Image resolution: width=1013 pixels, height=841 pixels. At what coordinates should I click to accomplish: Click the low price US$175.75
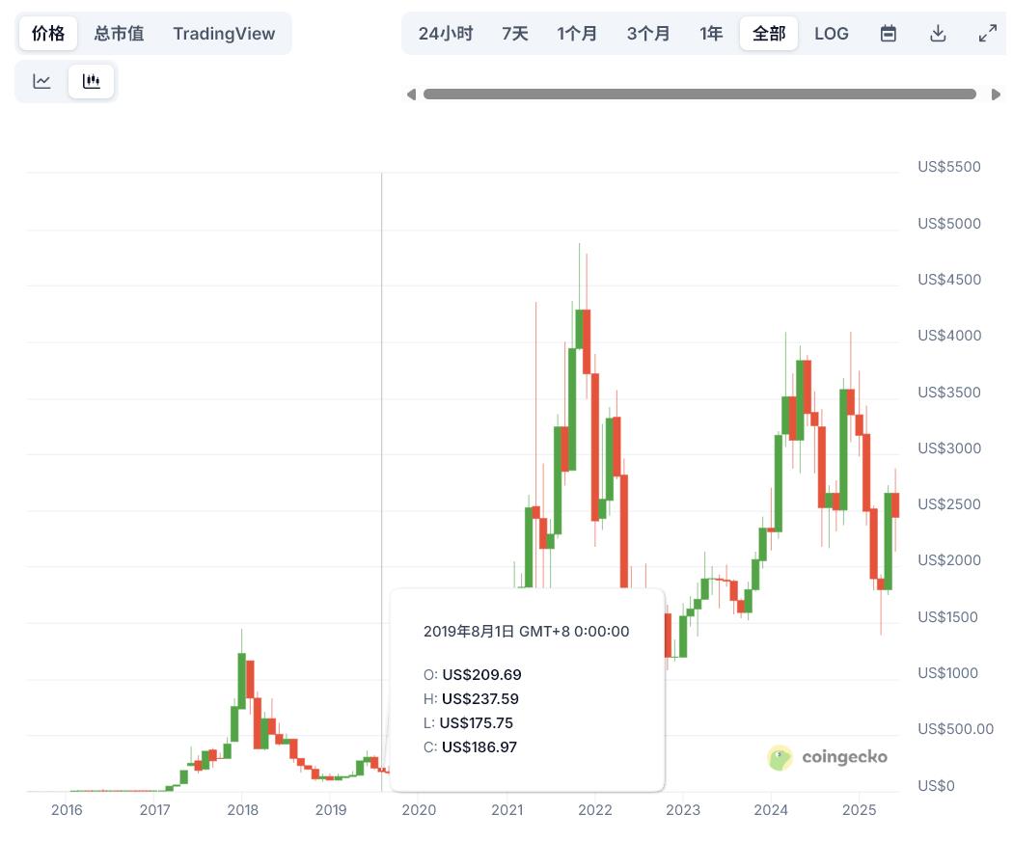click(x=477, y=722)
